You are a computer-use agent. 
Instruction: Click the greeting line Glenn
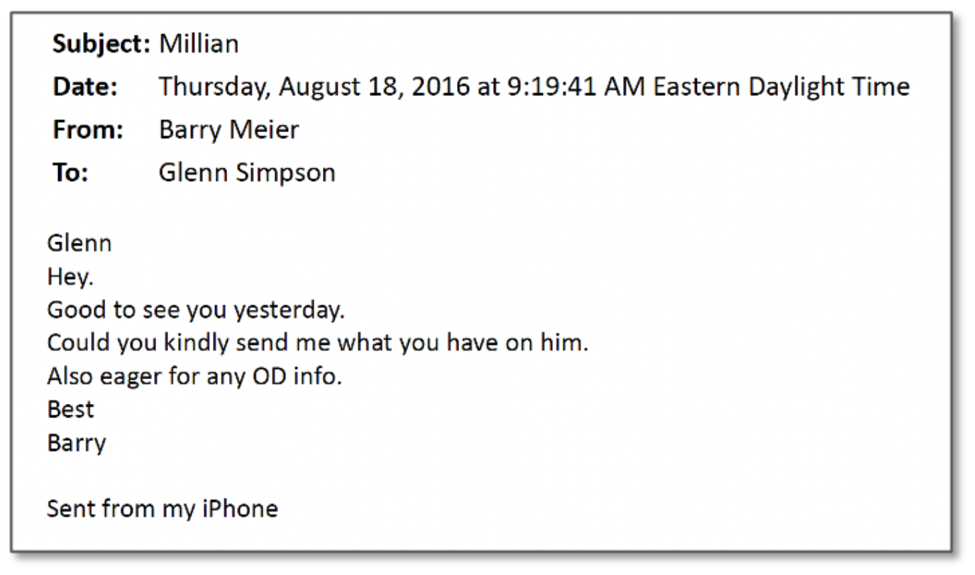point(79,243)
